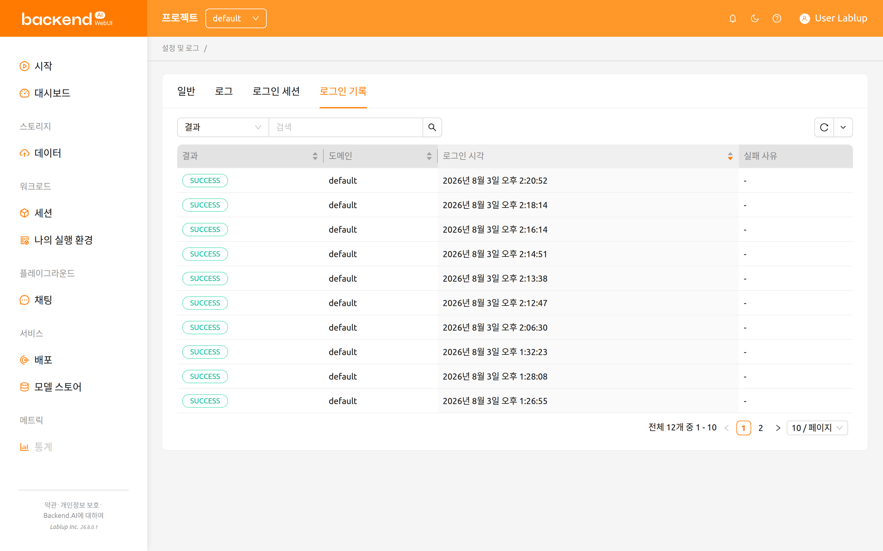Click default domain in the 2:20:52 row
The image size is (883, 551).
[x=342, y=180]
